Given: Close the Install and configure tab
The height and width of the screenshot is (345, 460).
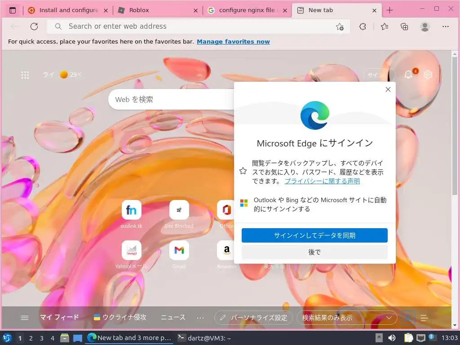Looking at the screenshot, I should click(x=106, y=11).
